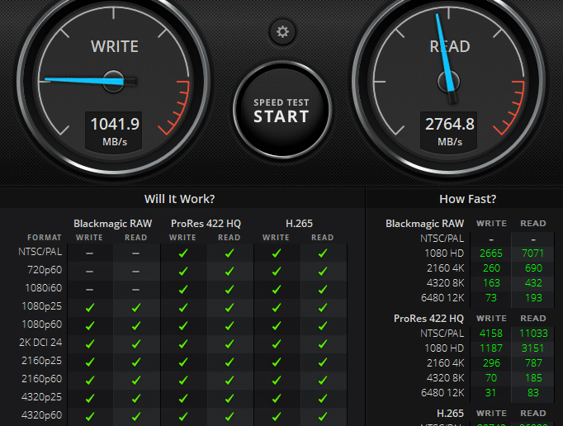Image resolution: width=563 pixels, height=426 pixels.
Task: Click the 193 read value for 6480 12K
Action: 533,298
